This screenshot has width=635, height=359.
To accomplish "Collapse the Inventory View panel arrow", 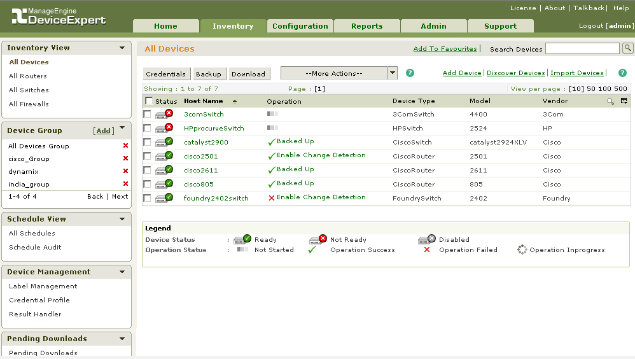I will (122, 48).
